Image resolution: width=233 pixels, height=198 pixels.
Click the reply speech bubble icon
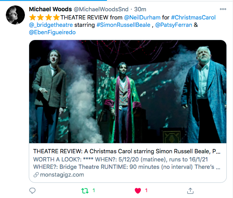(x=32, y=191)
